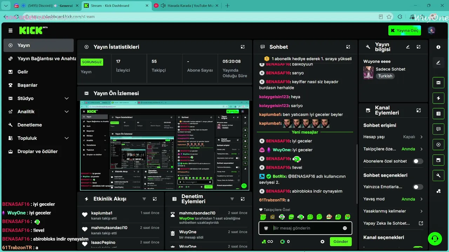The image size is (449, 252).
Task: Toggle Abonelere özel sohbet switch
Action: click(418, 161)
